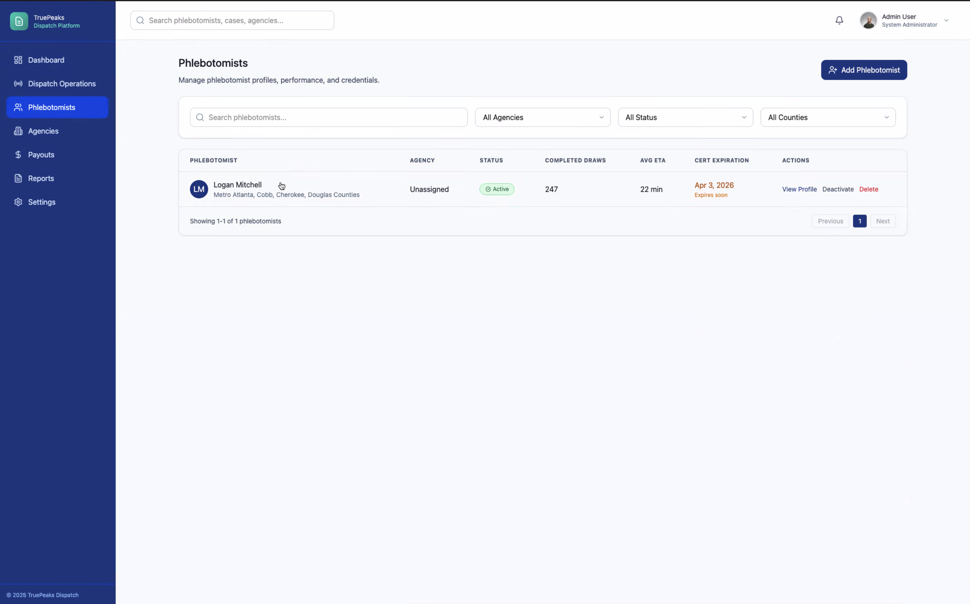Viewport: 970px width, 604px height.
Task: Expand the All Agencies dropdown
Action: coord(542,117)
